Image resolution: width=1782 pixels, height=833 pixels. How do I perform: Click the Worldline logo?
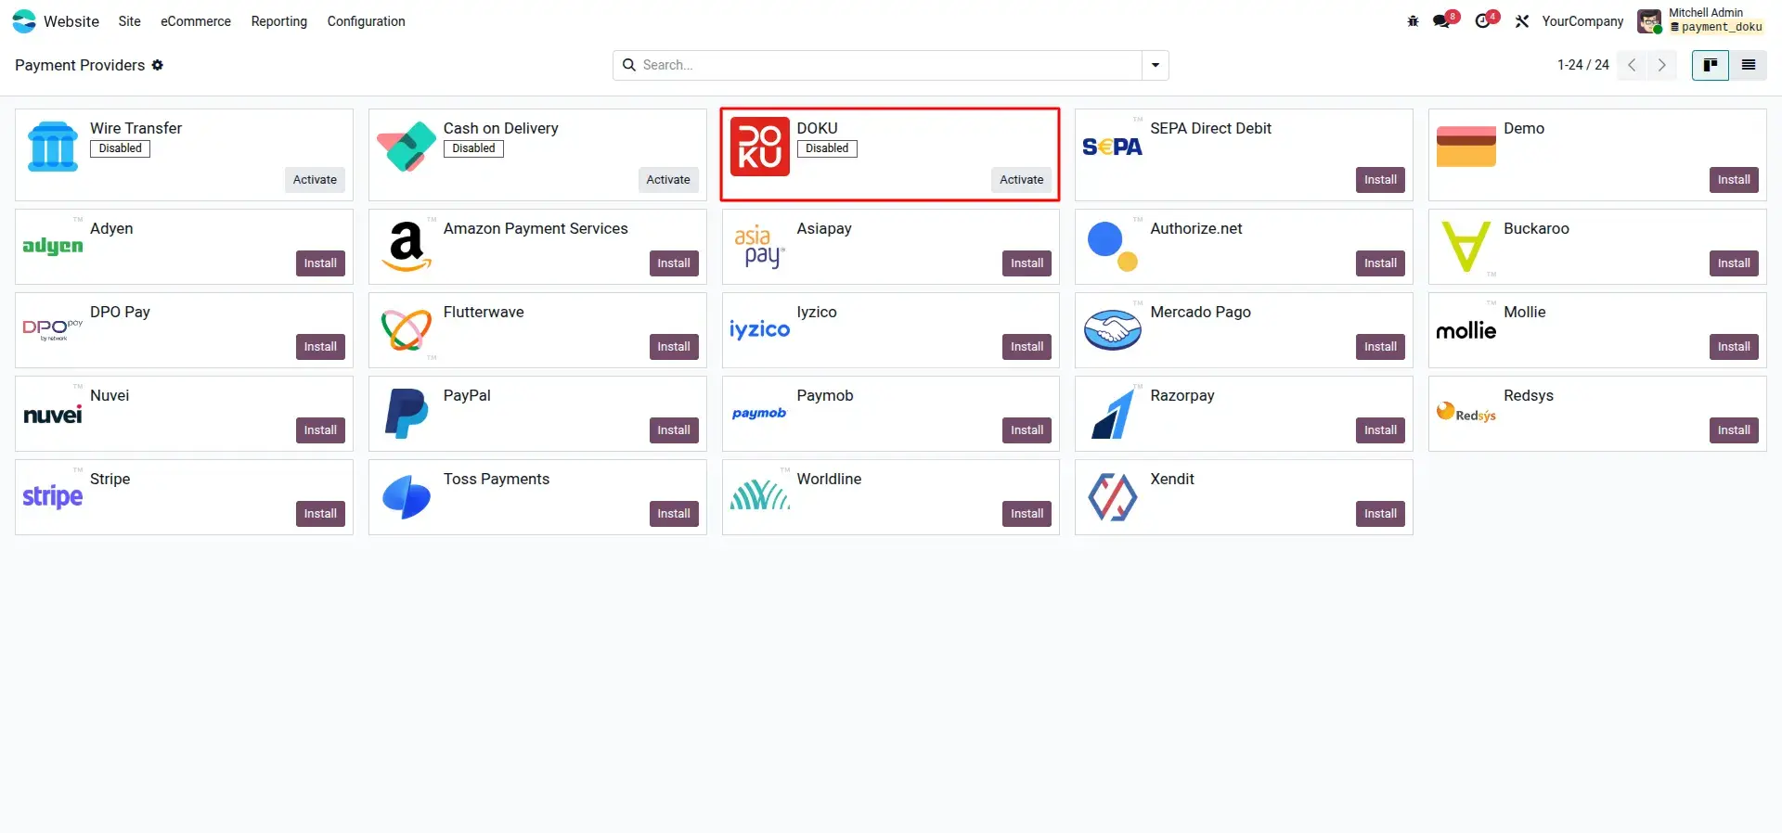click(759, 494)
